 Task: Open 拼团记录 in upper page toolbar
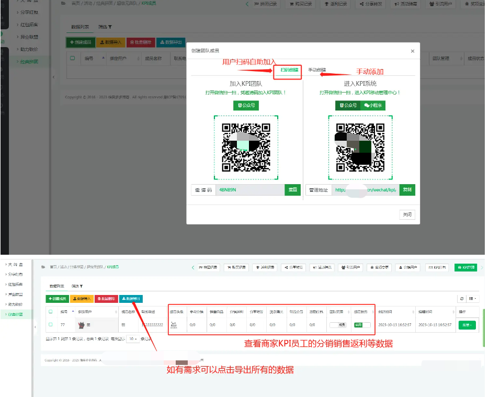click(265, 4)
